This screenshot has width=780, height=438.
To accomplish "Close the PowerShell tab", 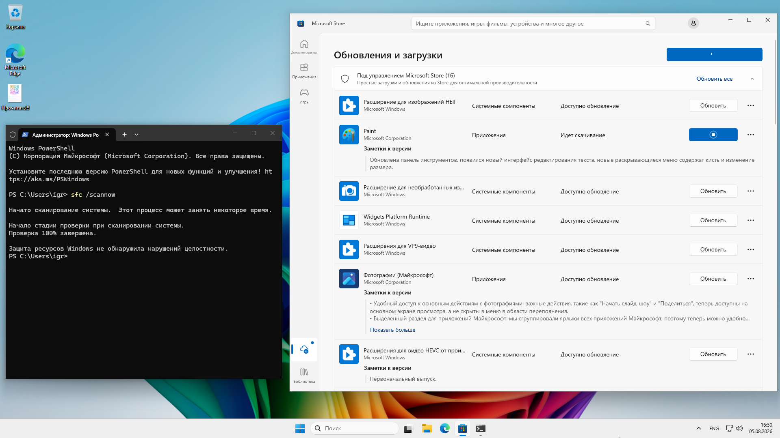I will coord(107,135).
